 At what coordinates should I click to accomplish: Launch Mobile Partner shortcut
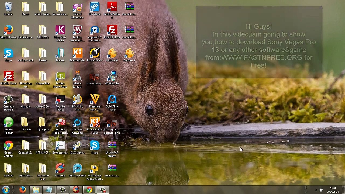(x=9, y=126)
